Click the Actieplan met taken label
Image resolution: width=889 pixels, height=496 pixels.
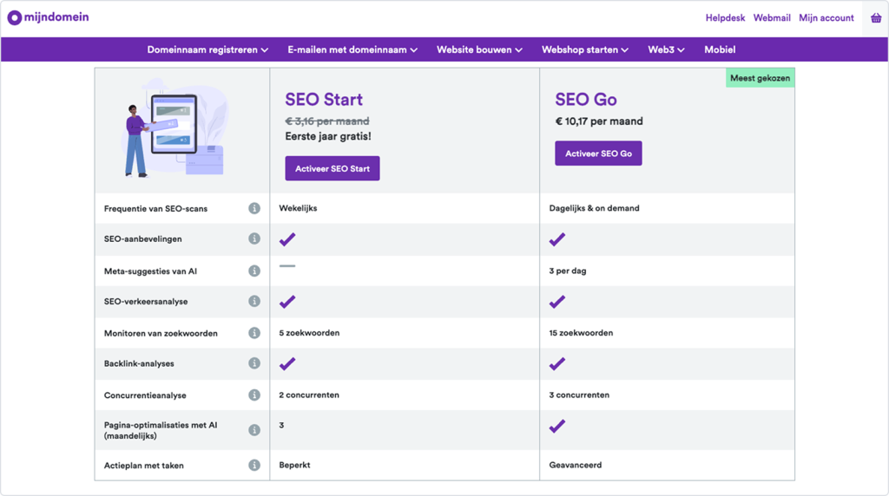[143, 466]
